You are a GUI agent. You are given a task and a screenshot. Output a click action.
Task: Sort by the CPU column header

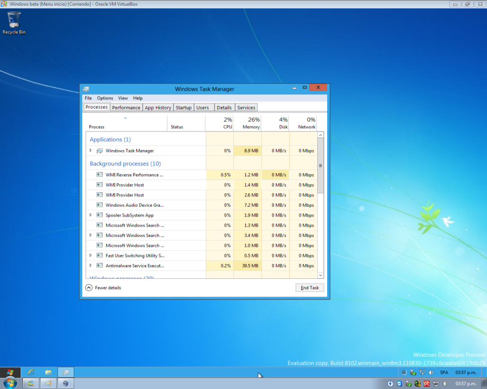[220, 123]
